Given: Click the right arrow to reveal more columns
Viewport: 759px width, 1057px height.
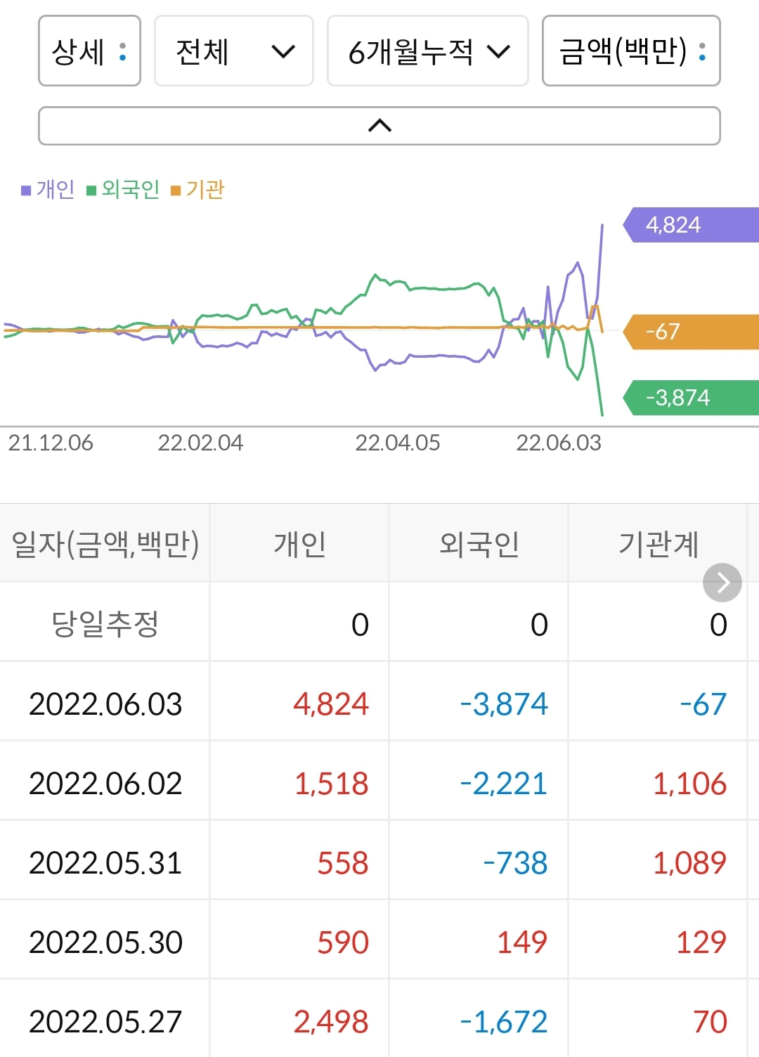Looking at the screenshot, I should coord(723,582).
